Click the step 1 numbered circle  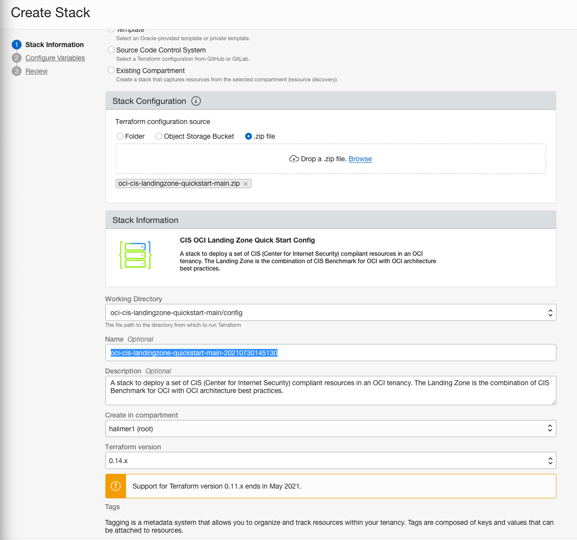coord(16,45)
